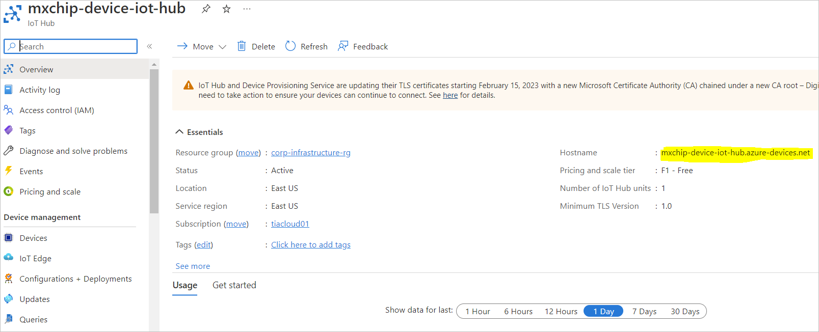Click the highlighted hostname mxchip-device-iot-hub.azure-devices.net
Screen dimensions: 819x332
pos(735,153)
